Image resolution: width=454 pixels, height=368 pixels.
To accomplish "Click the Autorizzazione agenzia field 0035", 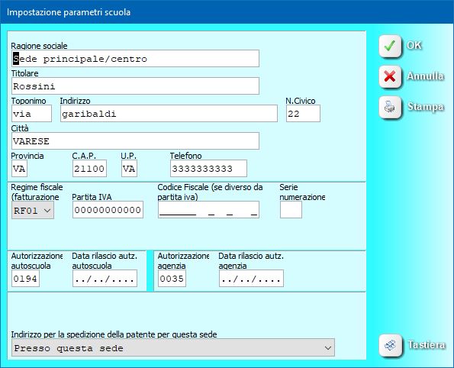I will (172, 279).
